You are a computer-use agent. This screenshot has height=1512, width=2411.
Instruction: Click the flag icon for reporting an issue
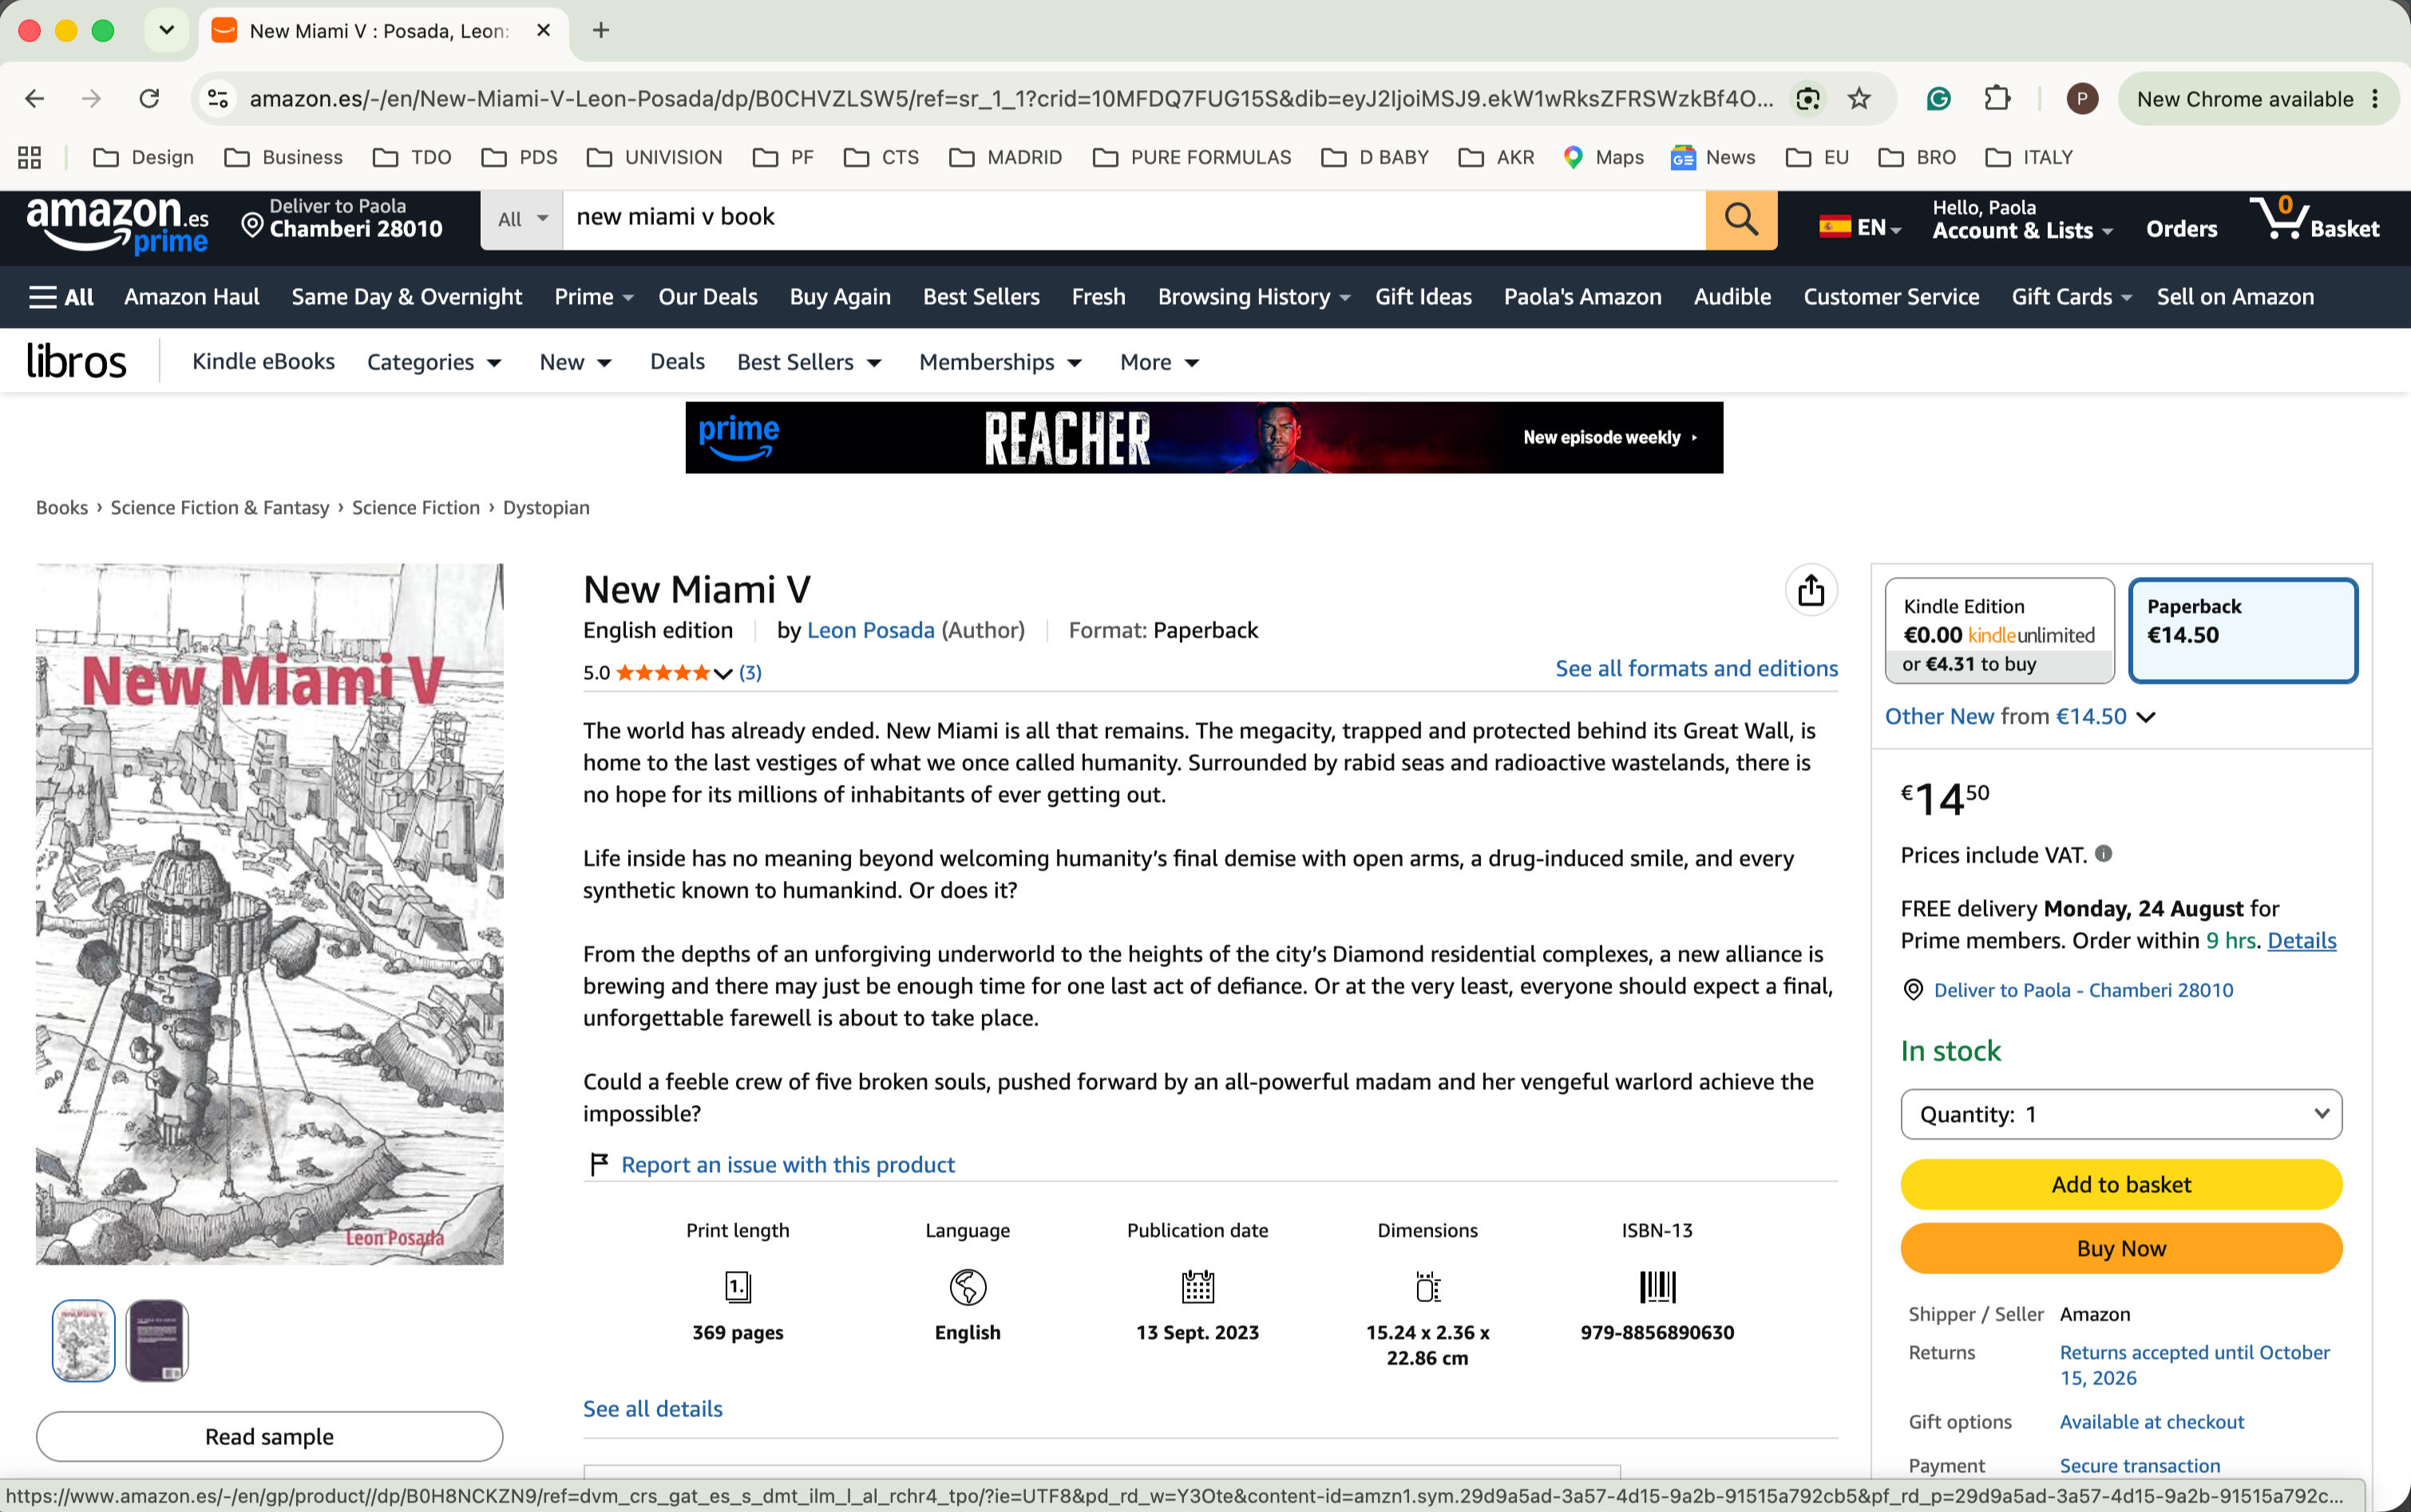point(600,1164)
